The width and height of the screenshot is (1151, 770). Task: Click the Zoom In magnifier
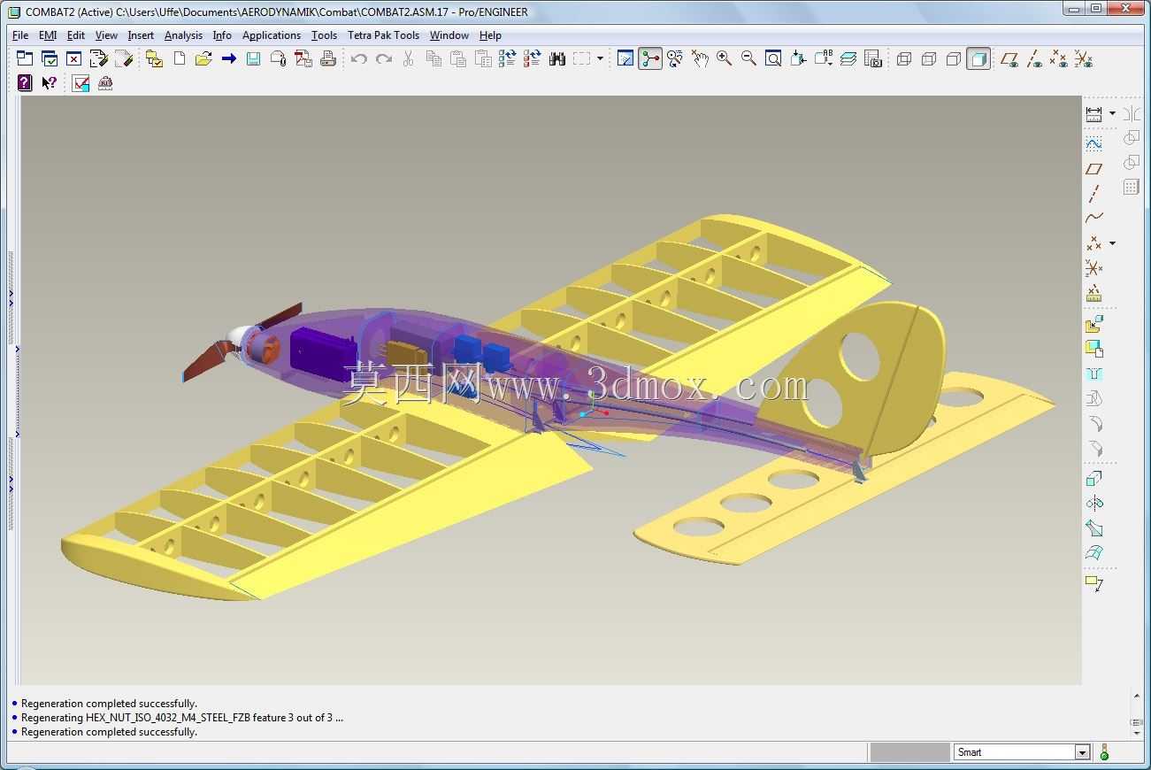coord(725,58)
